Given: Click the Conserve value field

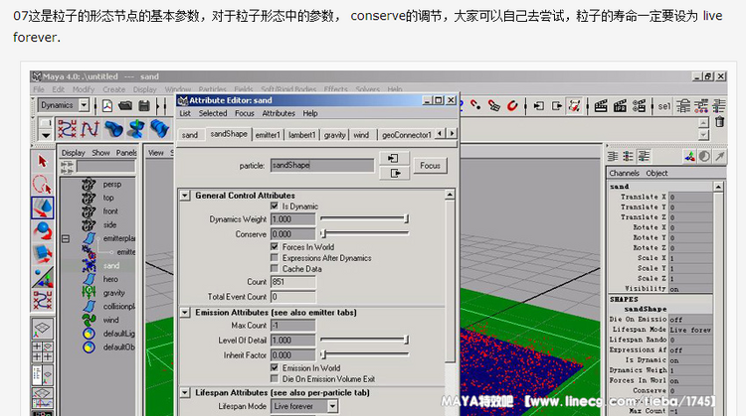Looking at the screenshot, I should [293, 234].
